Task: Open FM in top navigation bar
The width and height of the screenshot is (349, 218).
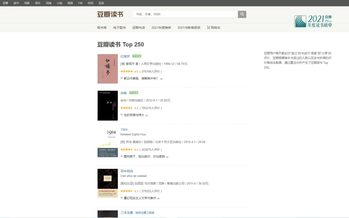Action: coord(80,3)
